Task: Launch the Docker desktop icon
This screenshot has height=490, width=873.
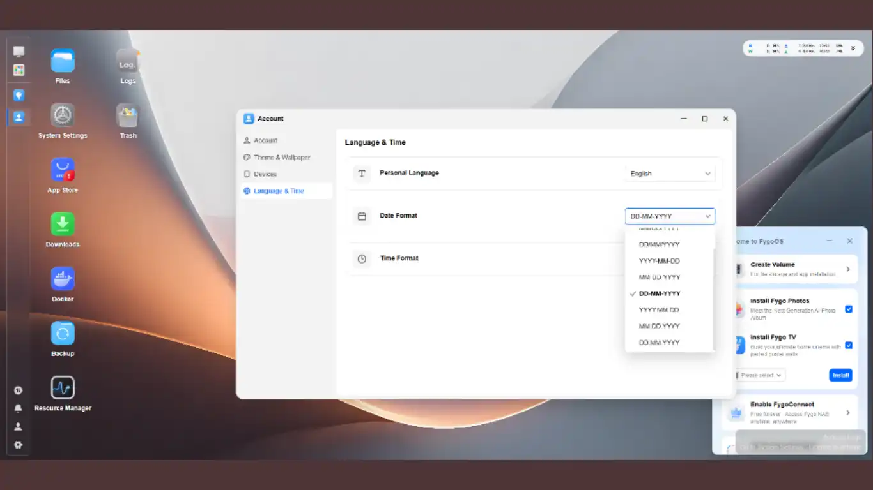Action: click(x=63, y=279)
